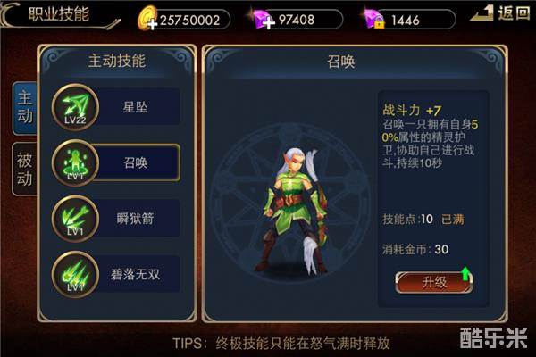Tap the 返回 return label
Image resolution: width=536 pixels, height=357 pixels.
[514, 13]
